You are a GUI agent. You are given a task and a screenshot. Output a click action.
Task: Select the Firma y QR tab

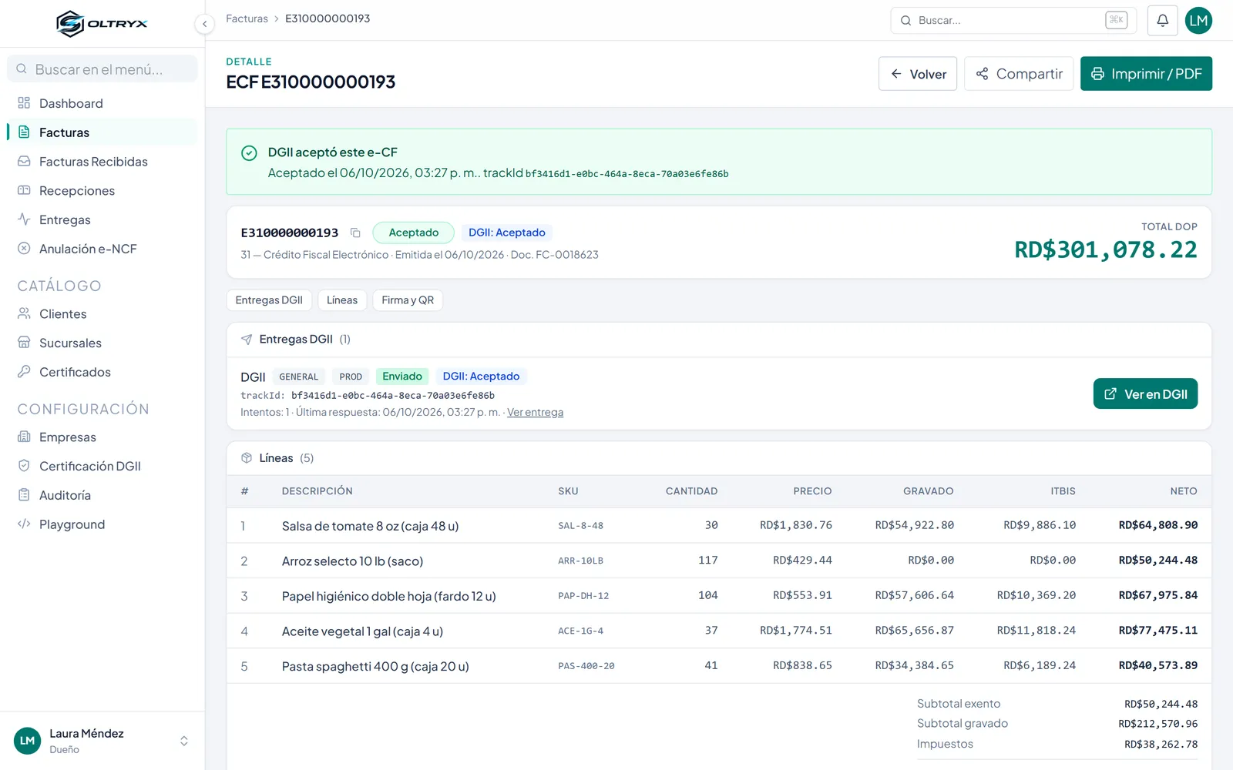pos(408,300)
